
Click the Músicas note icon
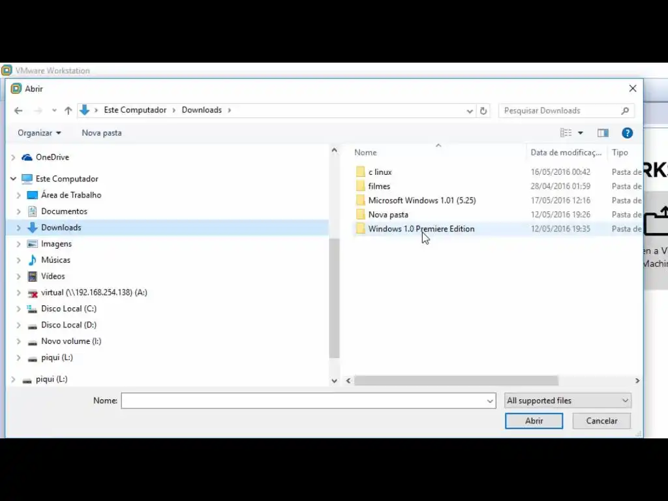(32, 260)
